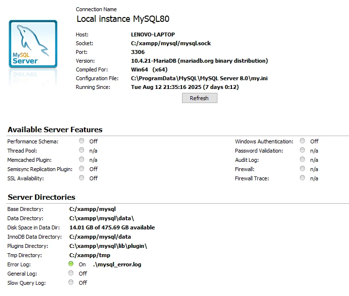Screen dimensions: 349x296
Task: Select plugins directory C:\xampp\mysql\lib\plugin\
Action: 108,246
